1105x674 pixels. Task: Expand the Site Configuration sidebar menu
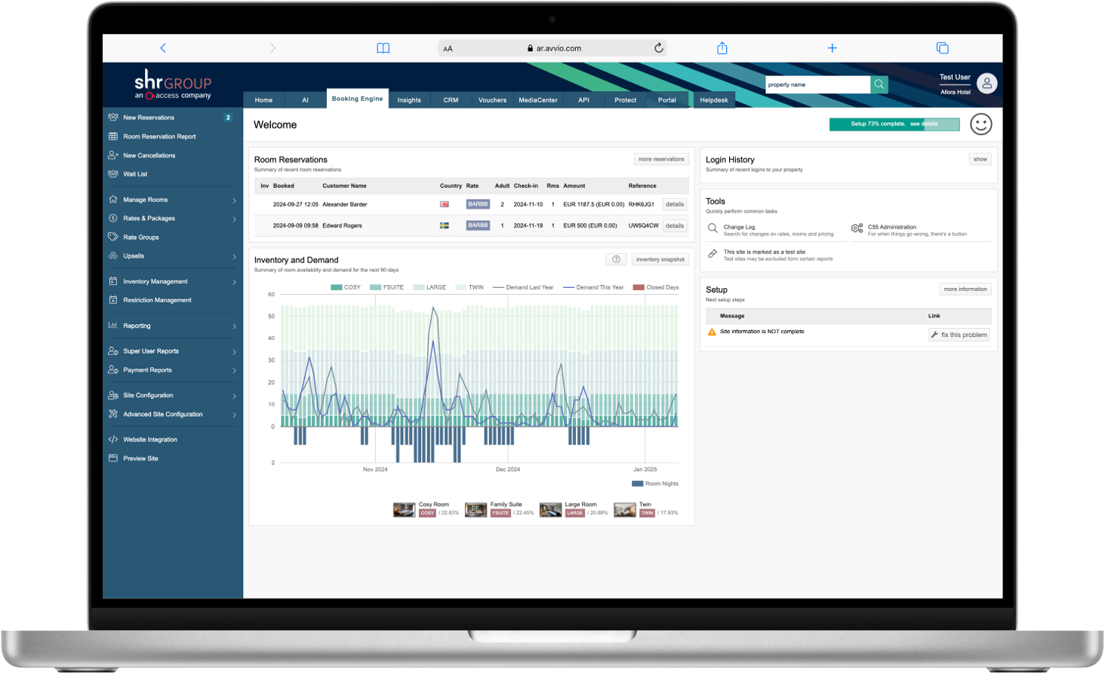pos(173,395)
